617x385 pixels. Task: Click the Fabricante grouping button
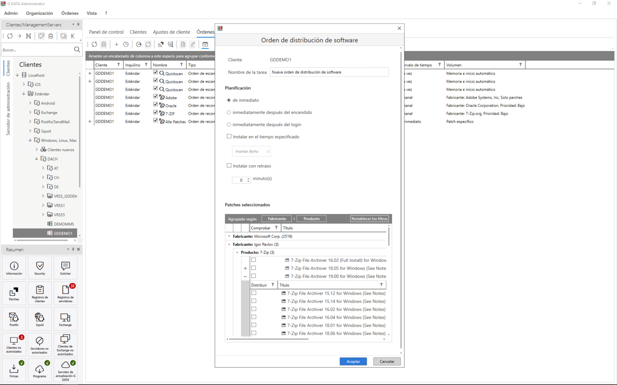coord(277,219)
